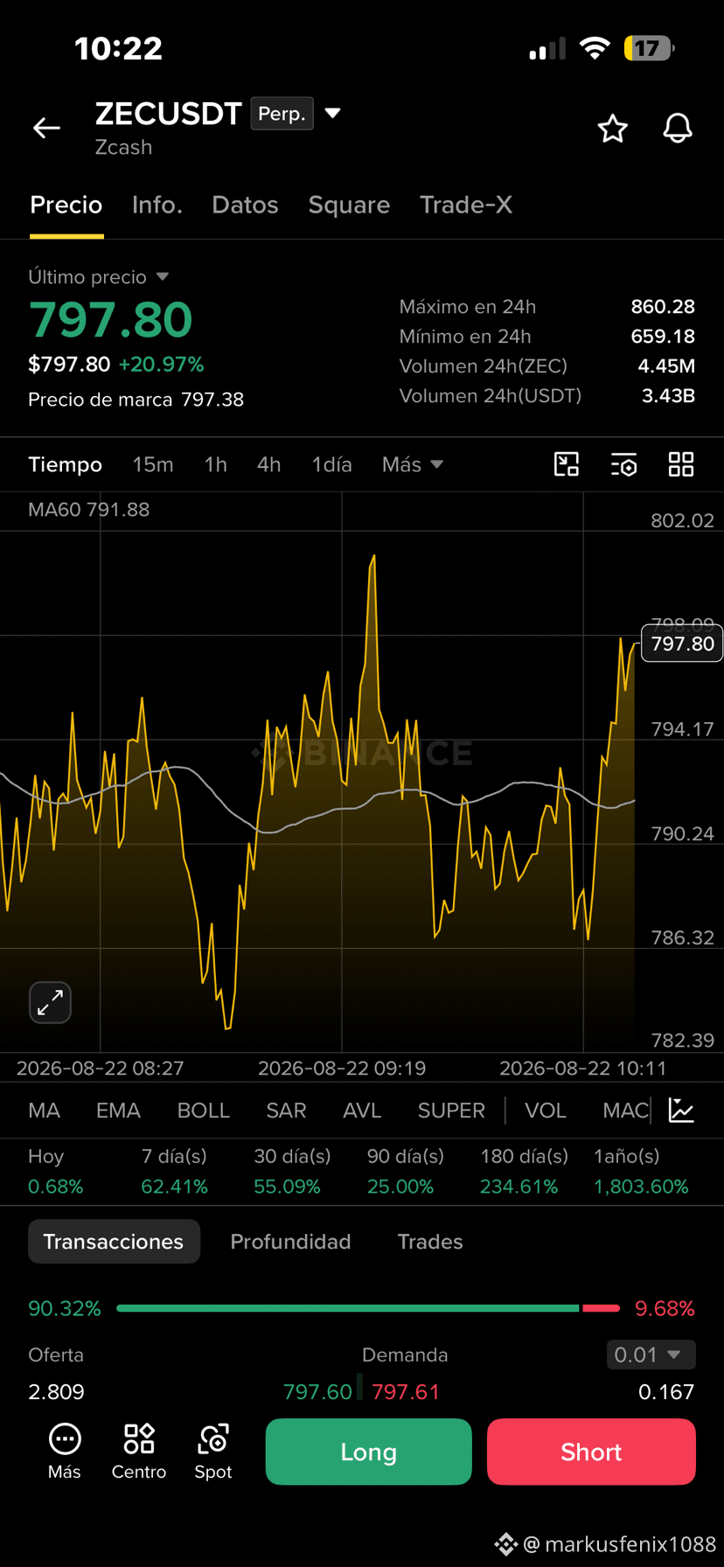Add ZECUSDT to favorites with star icon
The width and height of the screenshot is (724, 1567).
[612, 129]
